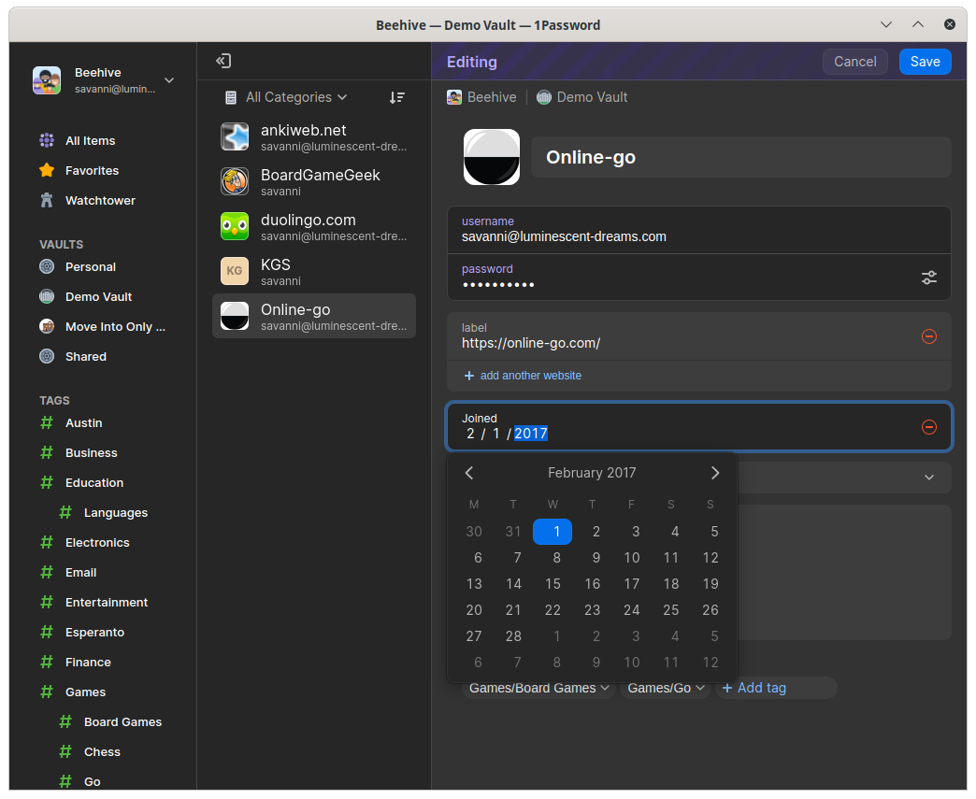Pick February 22 in the calendar
Screen dimensions: 976x799
pos(553,610)
